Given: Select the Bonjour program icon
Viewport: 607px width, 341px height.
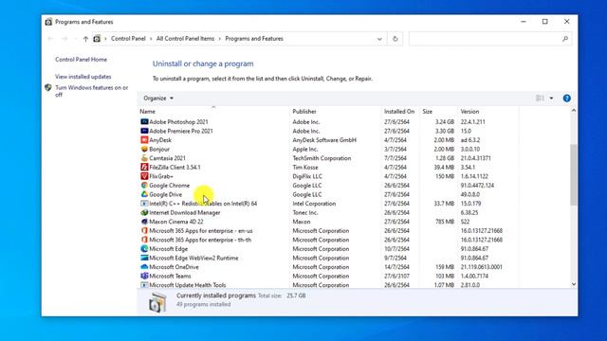Looking at the screenshot, I should point(144,149).
